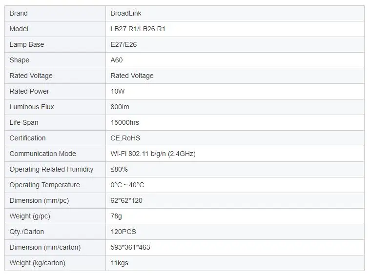Screen dimensions: 370x274
Task: Click the 593*361*463 carton dimension value
Action: coord(130,247)
